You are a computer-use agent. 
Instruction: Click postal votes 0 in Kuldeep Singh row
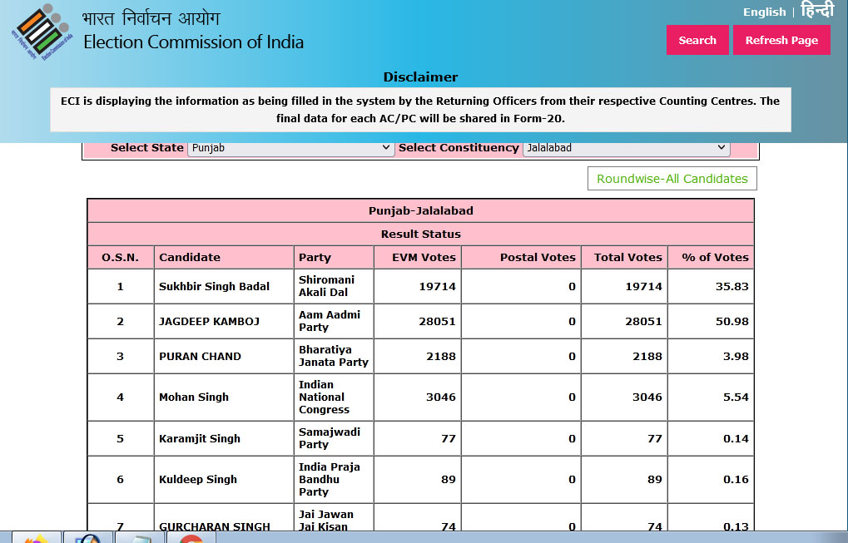pyautogui.click(x=573, y=479)
